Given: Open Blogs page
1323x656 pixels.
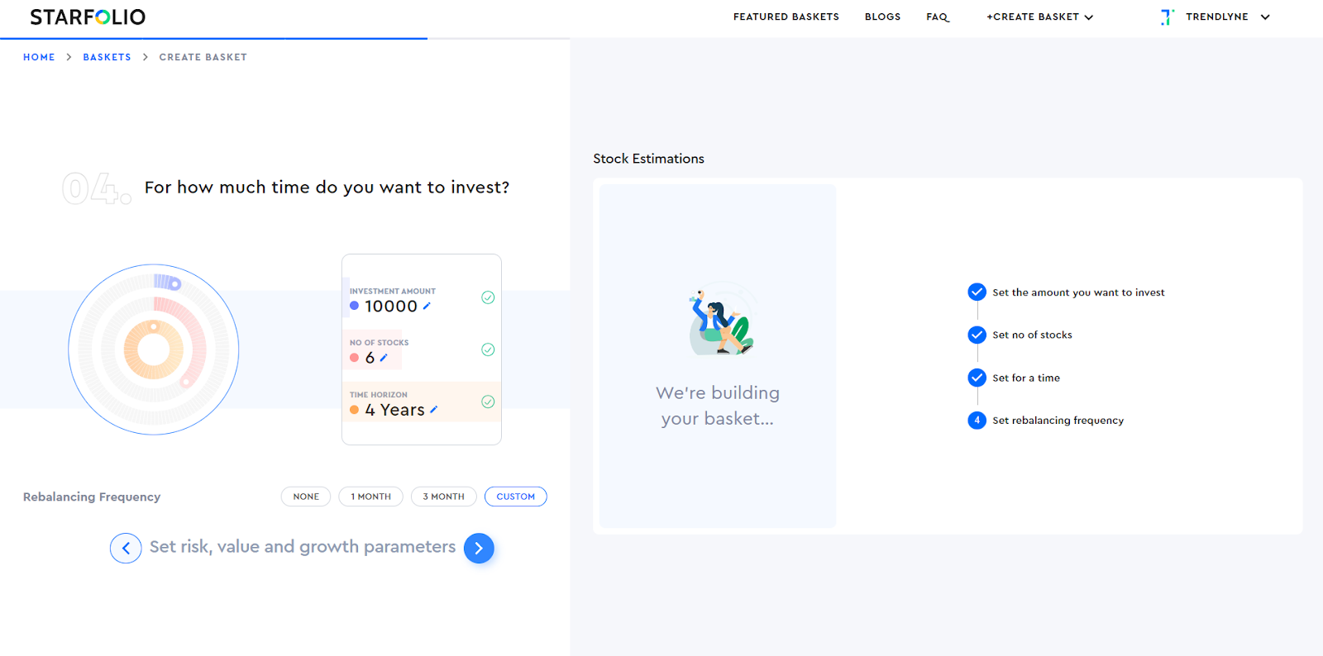Looking at the screenshot, I should 882,17.
